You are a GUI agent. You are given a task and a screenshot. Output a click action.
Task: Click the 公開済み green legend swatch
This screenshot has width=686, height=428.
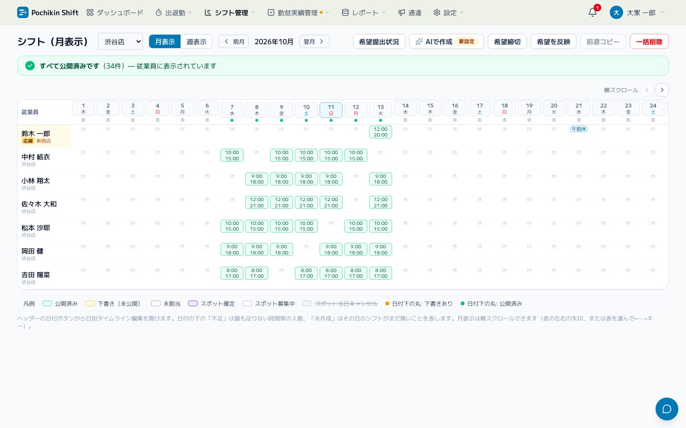(x=47, y=303)
